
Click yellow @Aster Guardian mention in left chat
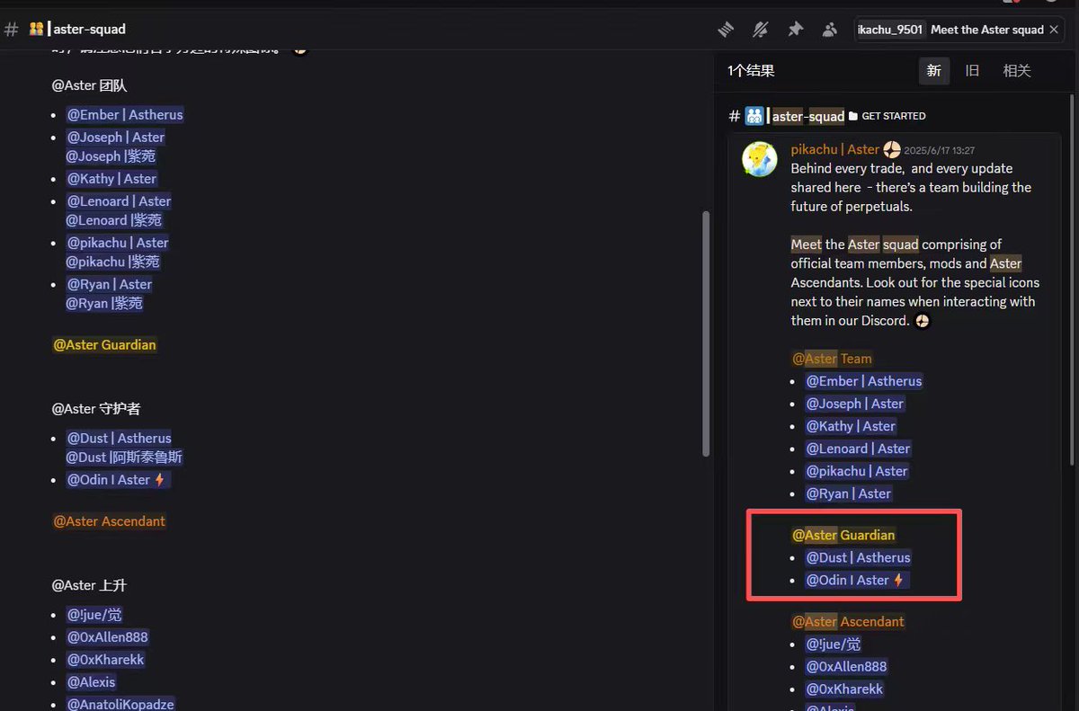(x=104, y=344)
